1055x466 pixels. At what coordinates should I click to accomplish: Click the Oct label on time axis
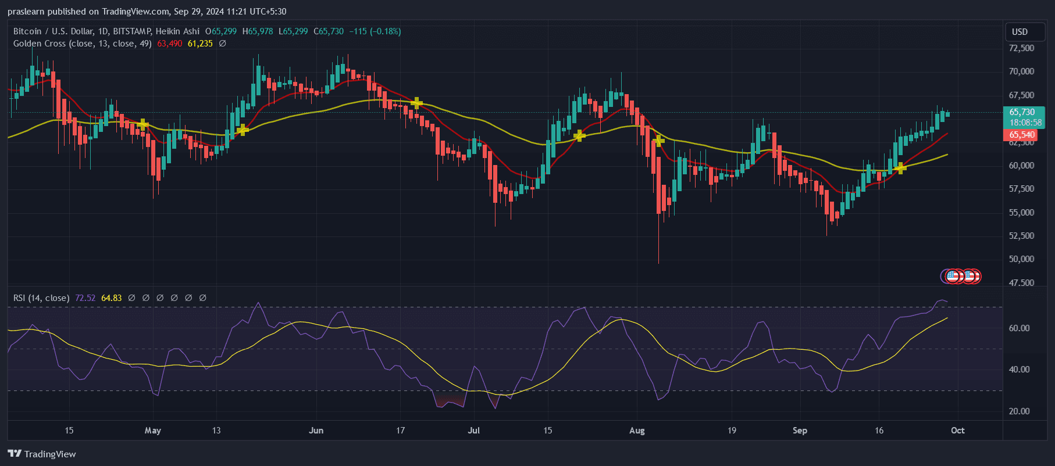coord(957,431)
